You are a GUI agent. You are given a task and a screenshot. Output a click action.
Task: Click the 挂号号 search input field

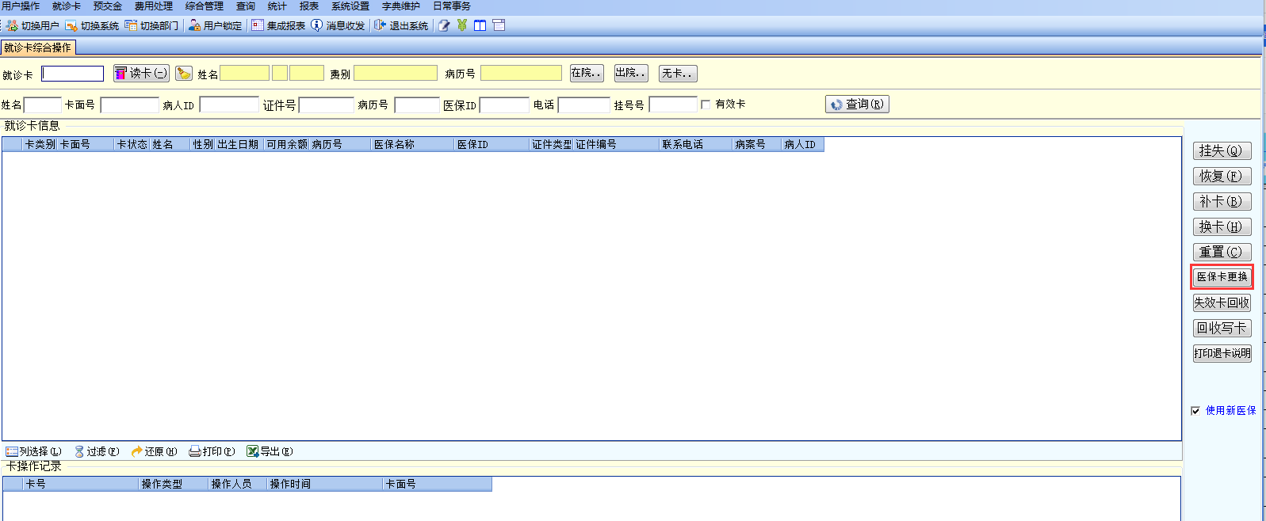673,105
